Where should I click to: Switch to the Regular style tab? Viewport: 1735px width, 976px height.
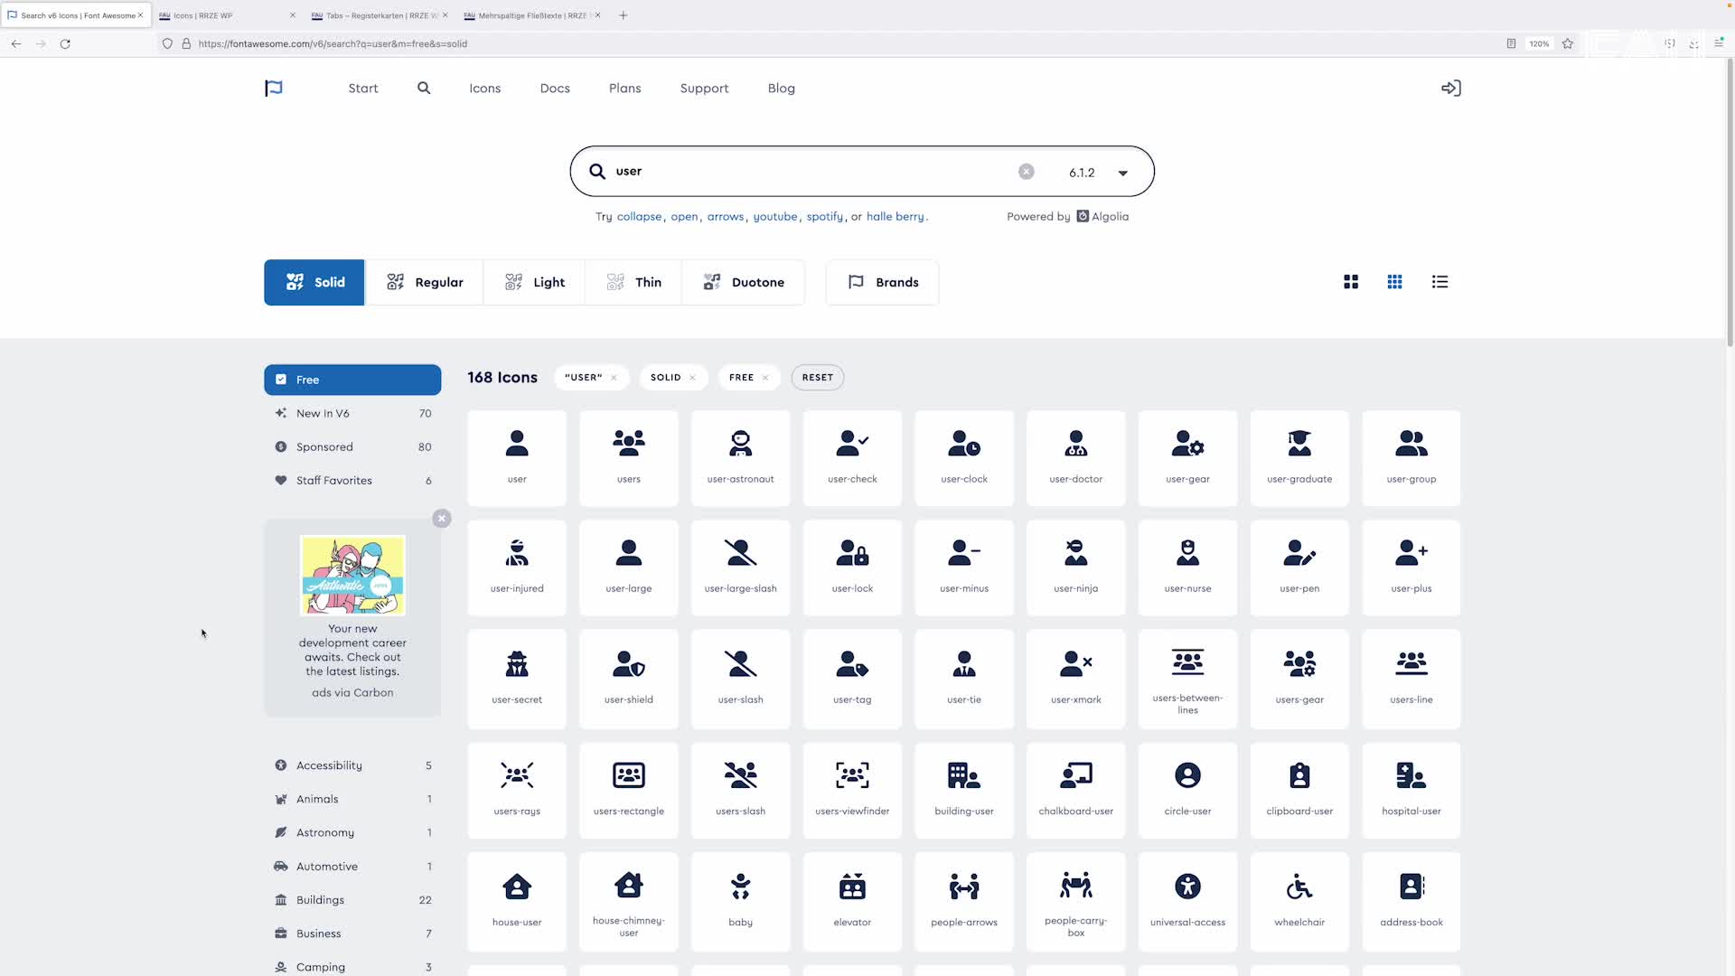coord(425,282)
